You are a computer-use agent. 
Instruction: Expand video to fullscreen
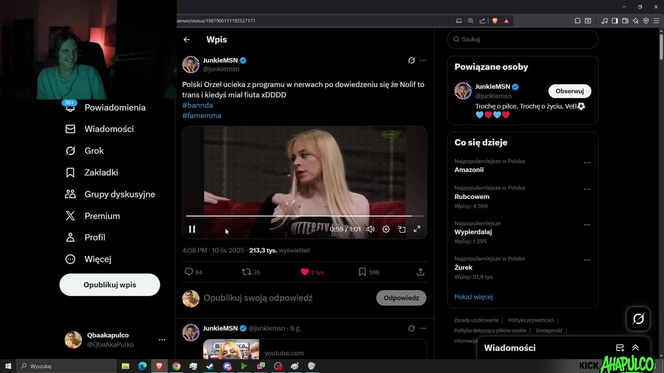tap(417, 229)
